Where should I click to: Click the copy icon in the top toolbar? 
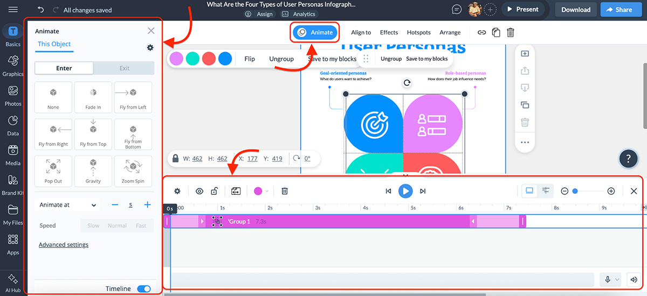click(x=496, y=32)
